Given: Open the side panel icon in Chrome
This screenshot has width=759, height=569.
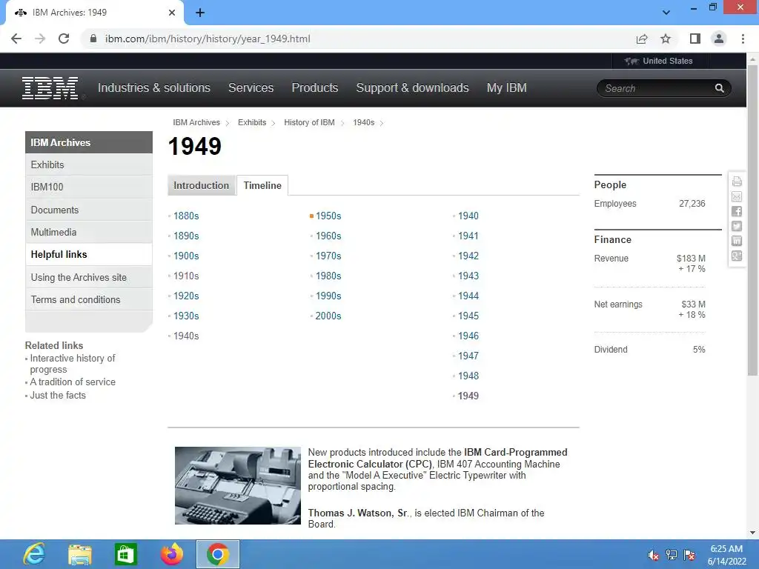Looking at the screenshot, I should (695, 39).
